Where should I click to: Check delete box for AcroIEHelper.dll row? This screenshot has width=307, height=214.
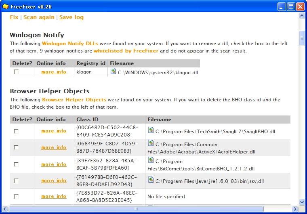point(16,147)
